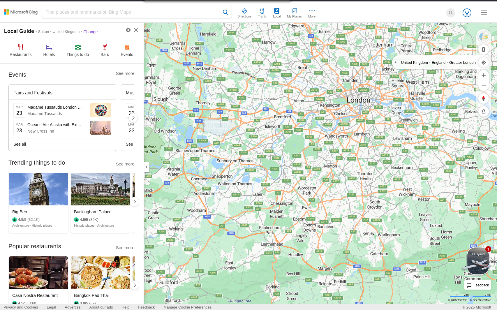
Task: Open the map Feedback button
Action: click(x=478, y=285)
